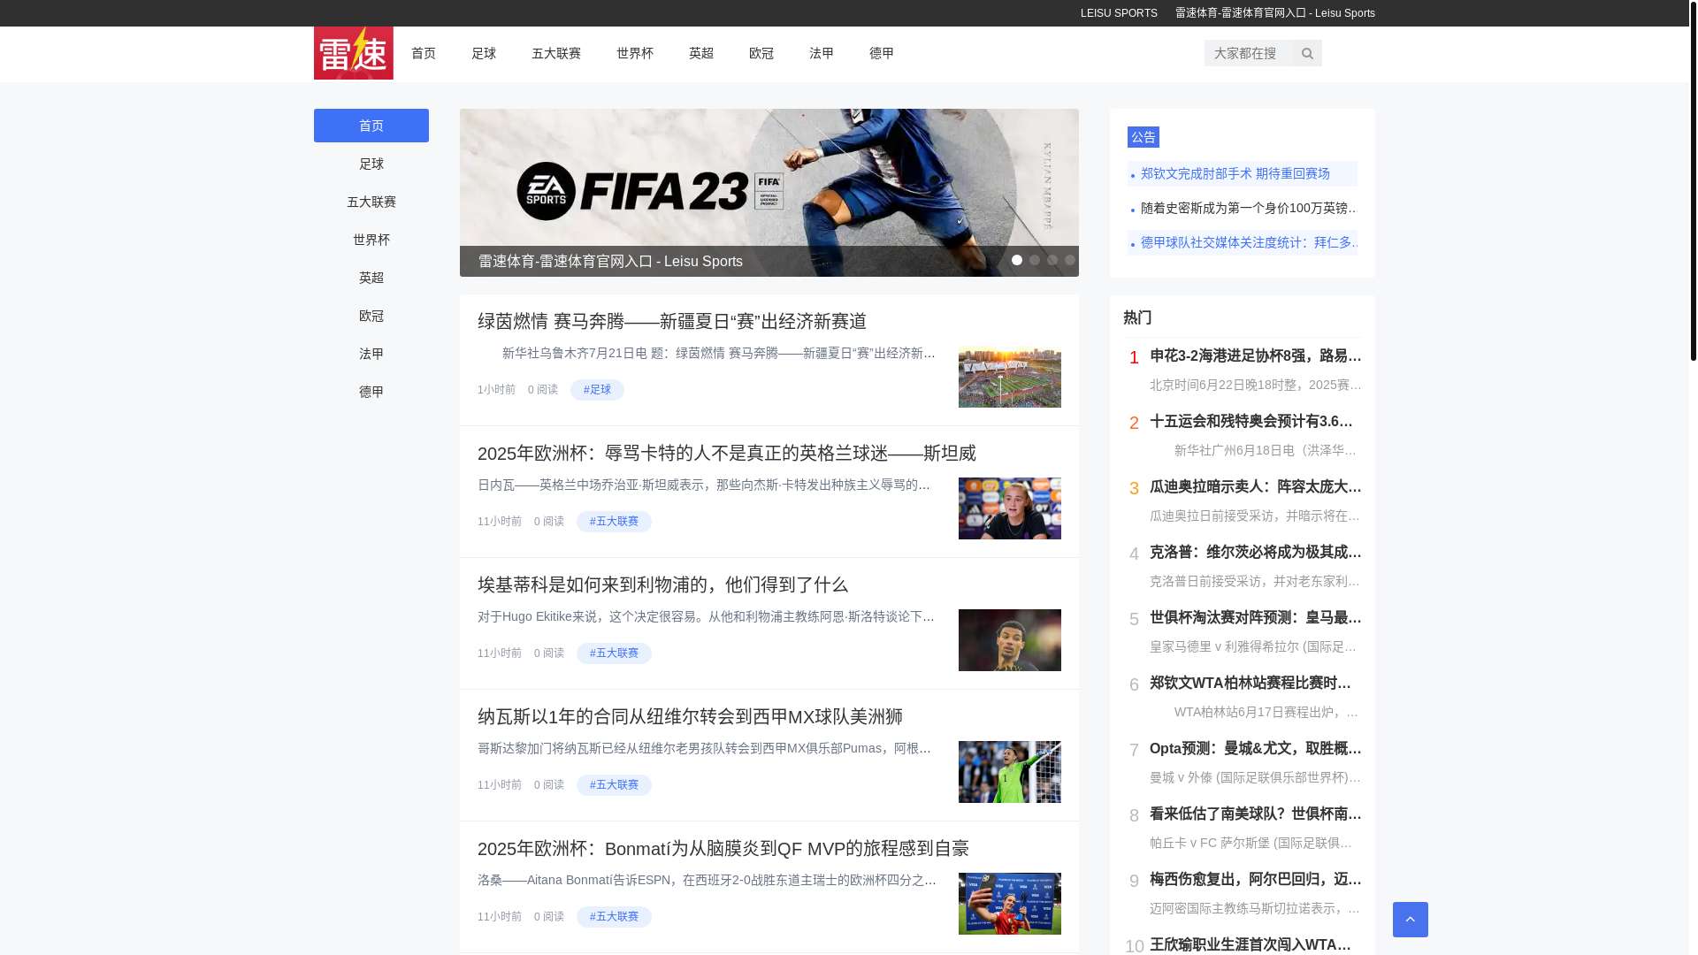Open 德甲 in top navigation
Viewport: 1698px width, 955px height.
(x=882, y=53)
